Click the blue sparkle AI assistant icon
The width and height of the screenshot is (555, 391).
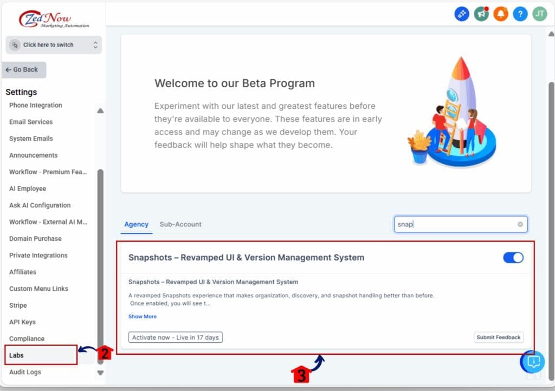click(461, 15)
